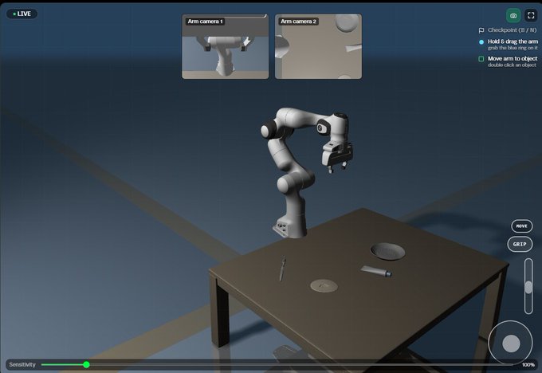This screenshot has width=542, height=373.
Task: Click the Checkpoint flag icon
Action: (x=481, y=30)
